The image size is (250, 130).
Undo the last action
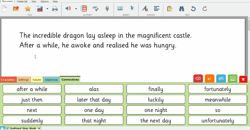pyautogui.click(x=193, y=9)
